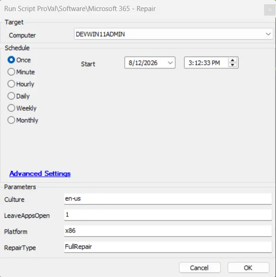
Task: Open the Computer dropdown arrow
Action: click(x=268, y=34)
